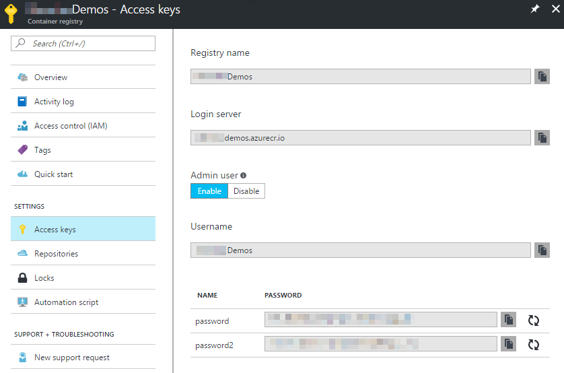The image size is (564, 373).
Task: Copy the password2 value
Action: [508, 344]
